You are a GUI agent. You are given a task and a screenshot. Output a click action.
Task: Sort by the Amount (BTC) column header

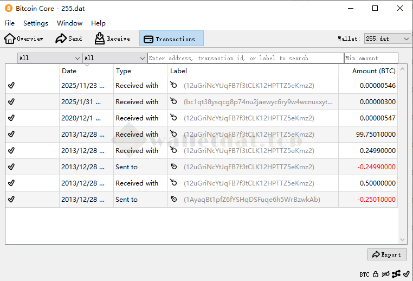click(373, 71)
